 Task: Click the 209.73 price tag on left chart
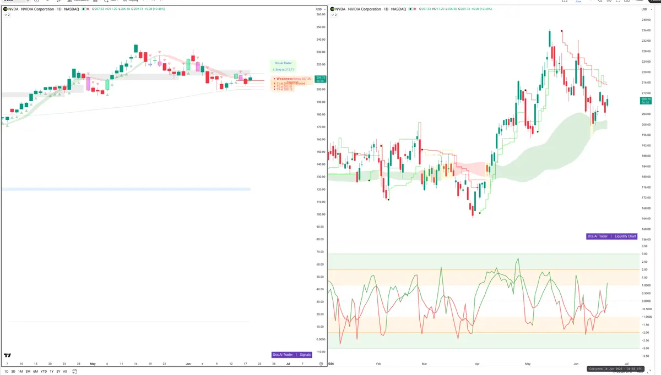point(321,79)
